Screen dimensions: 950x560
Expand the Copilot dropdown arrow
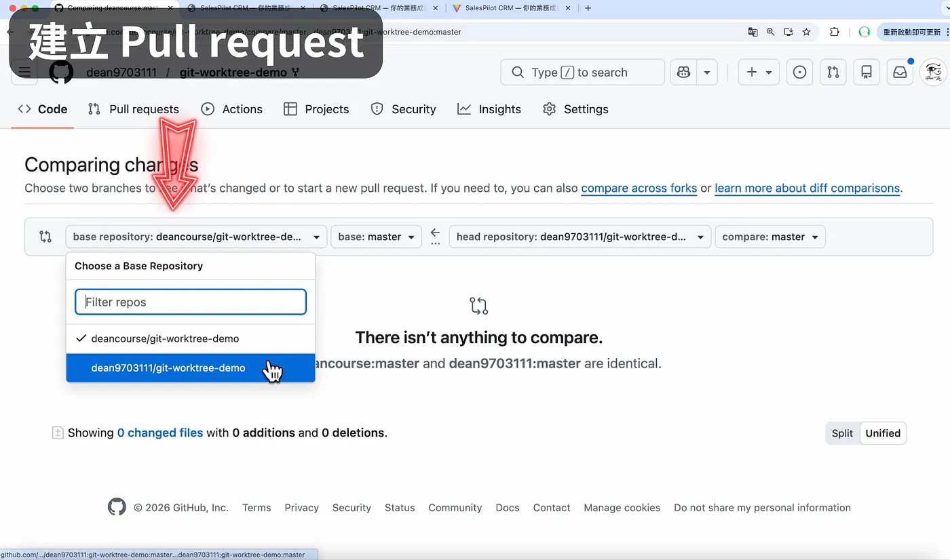pyautogui.click(x=707, y=73)
